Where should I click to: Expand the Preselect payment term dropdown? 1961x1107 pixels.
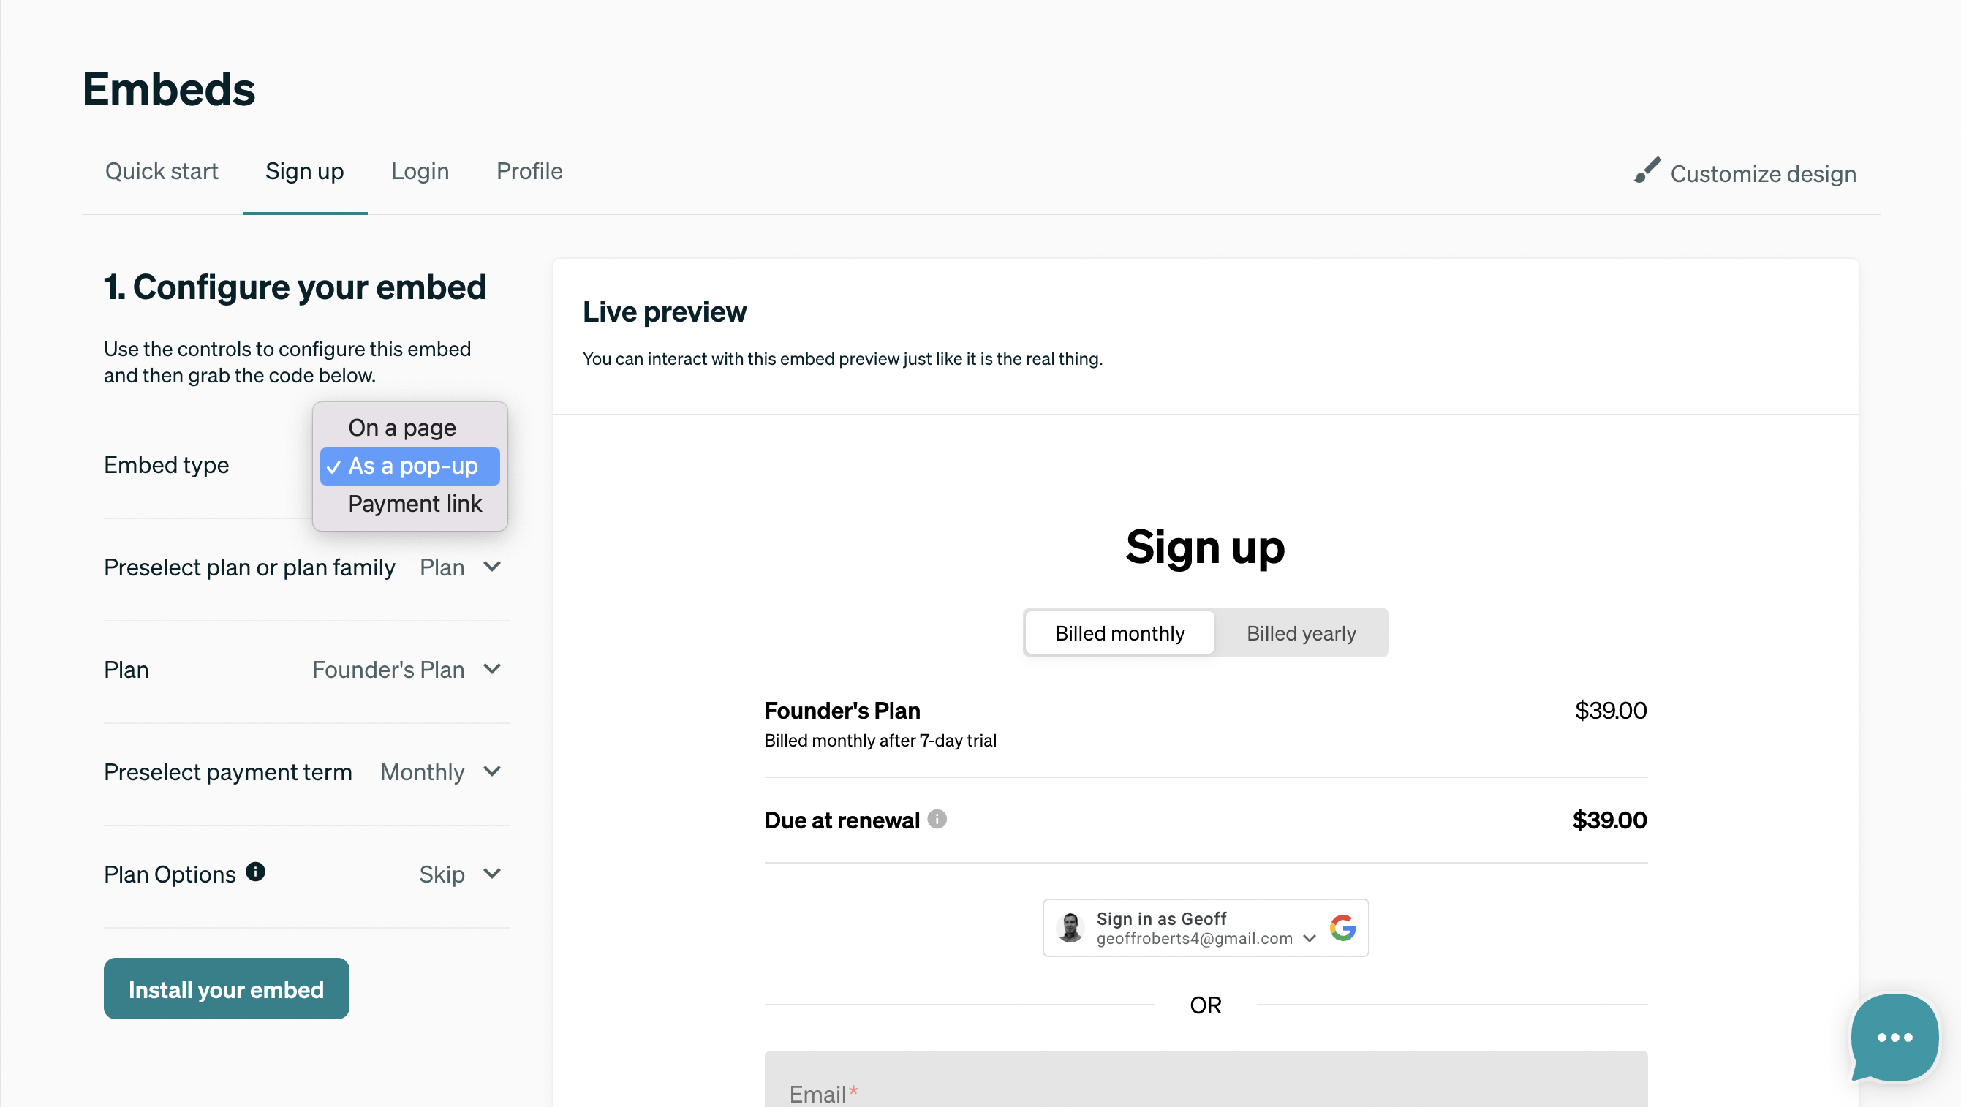(x=441, y=772)
